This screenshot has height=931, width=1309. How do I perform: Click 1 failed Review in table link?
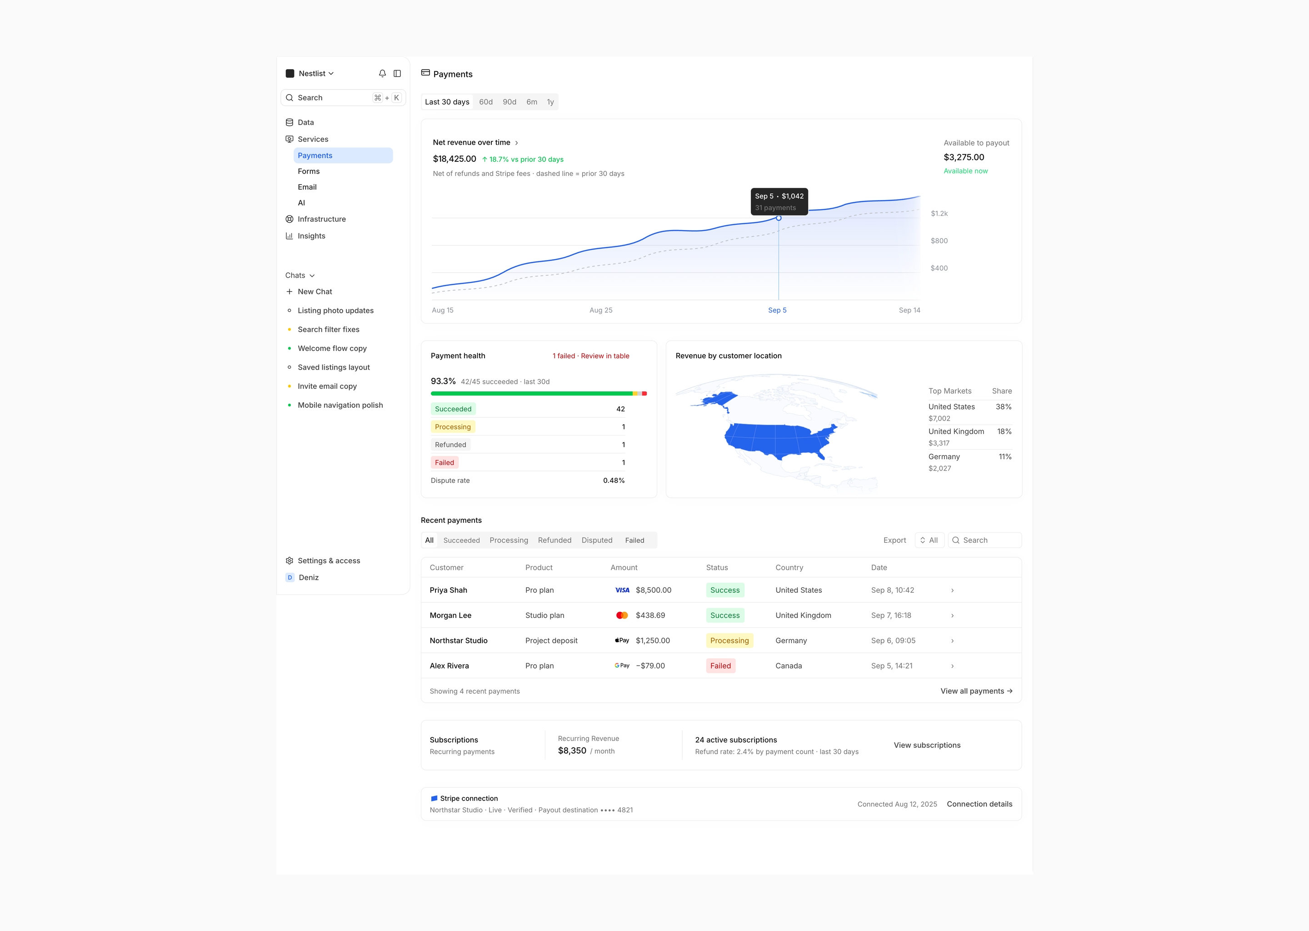[591, 356]
